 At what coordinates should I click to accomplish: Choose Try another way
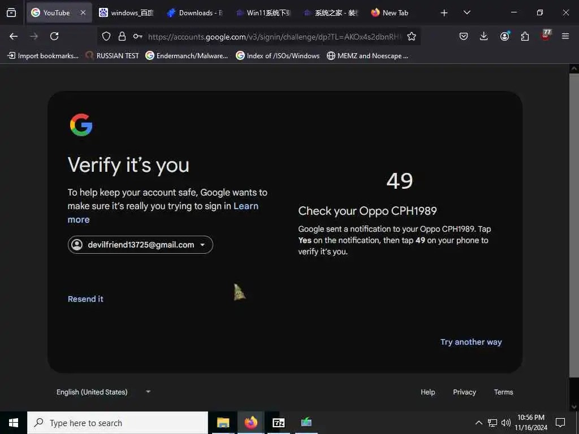pos(471,342)
